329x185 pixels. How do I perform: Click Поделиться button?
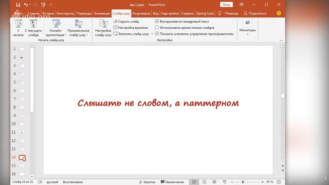click(255, 13)
